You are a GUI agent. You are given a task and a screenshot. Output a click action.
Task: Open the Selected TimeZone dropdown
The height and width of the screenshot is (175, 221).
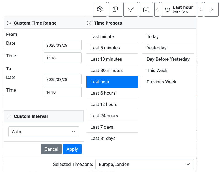144,164
